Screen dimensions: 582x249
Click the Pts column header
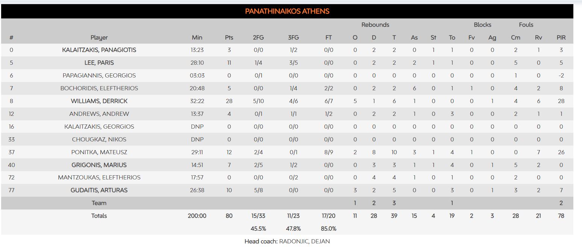[x=229, y=38]
